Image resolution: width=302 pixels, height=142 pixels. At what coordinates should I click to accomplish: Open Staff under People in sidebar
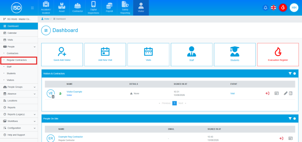click(9, 67)
